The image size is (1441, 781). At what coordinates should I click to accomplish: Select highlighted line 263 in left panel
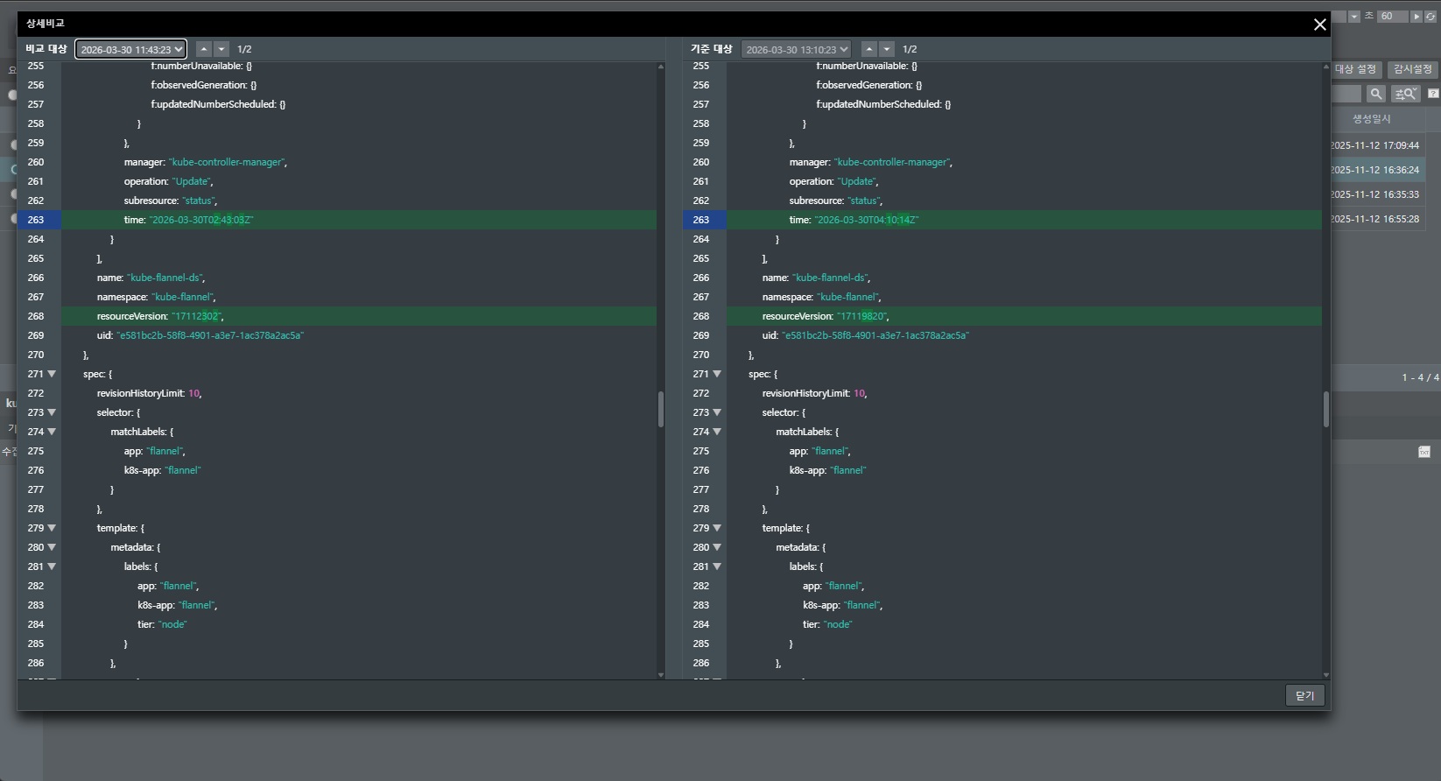pos(350,220)
